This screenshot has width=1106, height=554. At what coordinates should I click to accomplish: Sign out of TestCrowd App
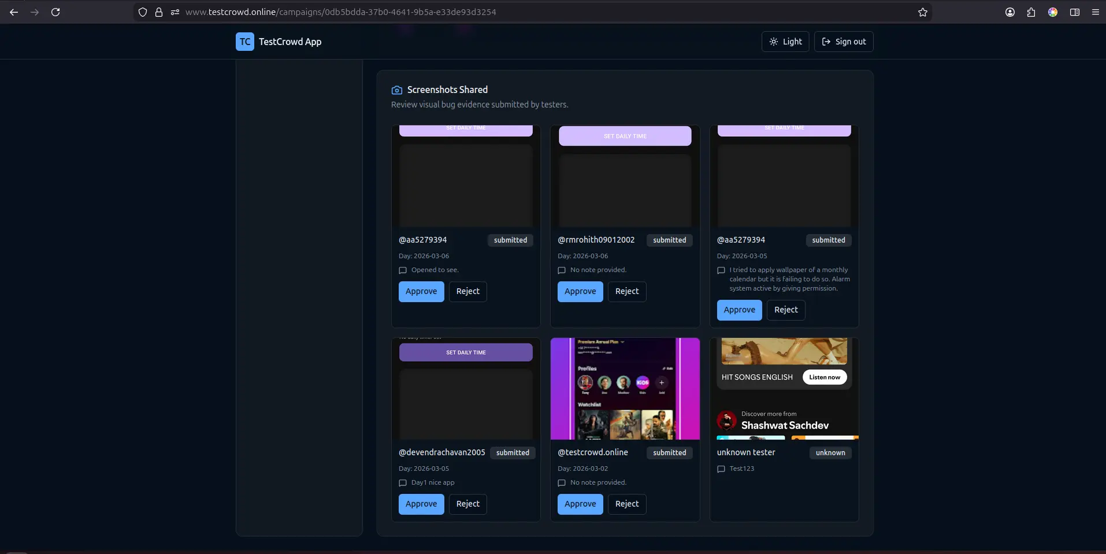point(844,41)
